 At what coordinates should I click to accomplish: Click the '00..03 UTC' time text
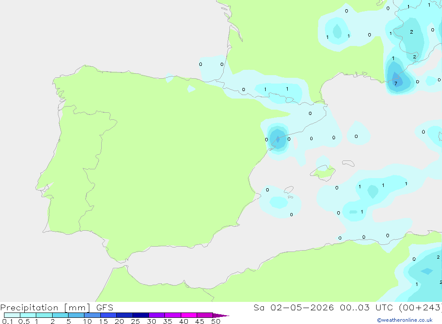366,308
